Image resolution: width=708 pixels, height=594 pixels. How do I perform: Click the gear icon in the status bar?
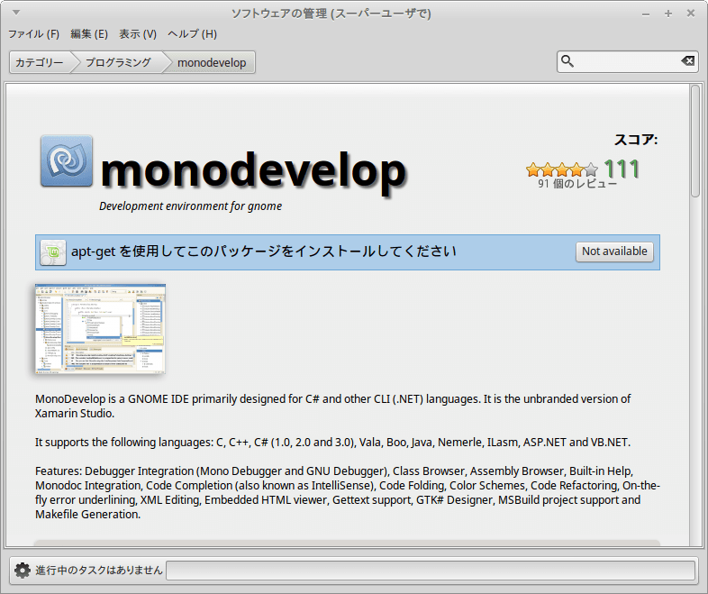[23, 571]
